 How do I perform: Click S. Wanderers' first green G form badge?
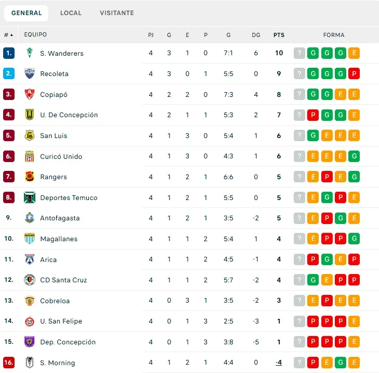(313, 53)
